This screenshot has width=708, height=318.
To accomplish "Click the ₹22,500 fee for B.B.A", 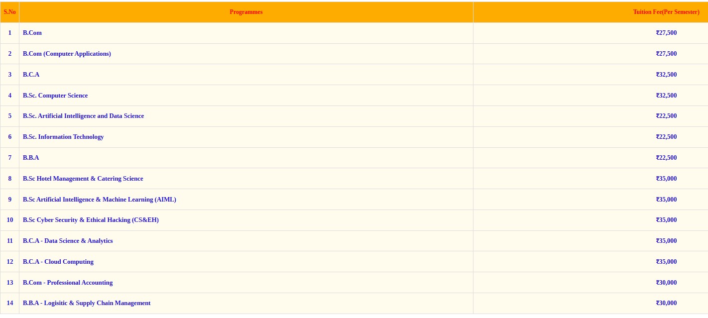I will (x=666, y=158).
